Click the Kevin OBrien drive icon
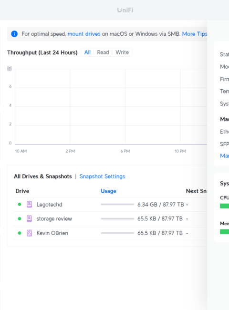This screenshot has height=310, width=229. coord(29,233)
